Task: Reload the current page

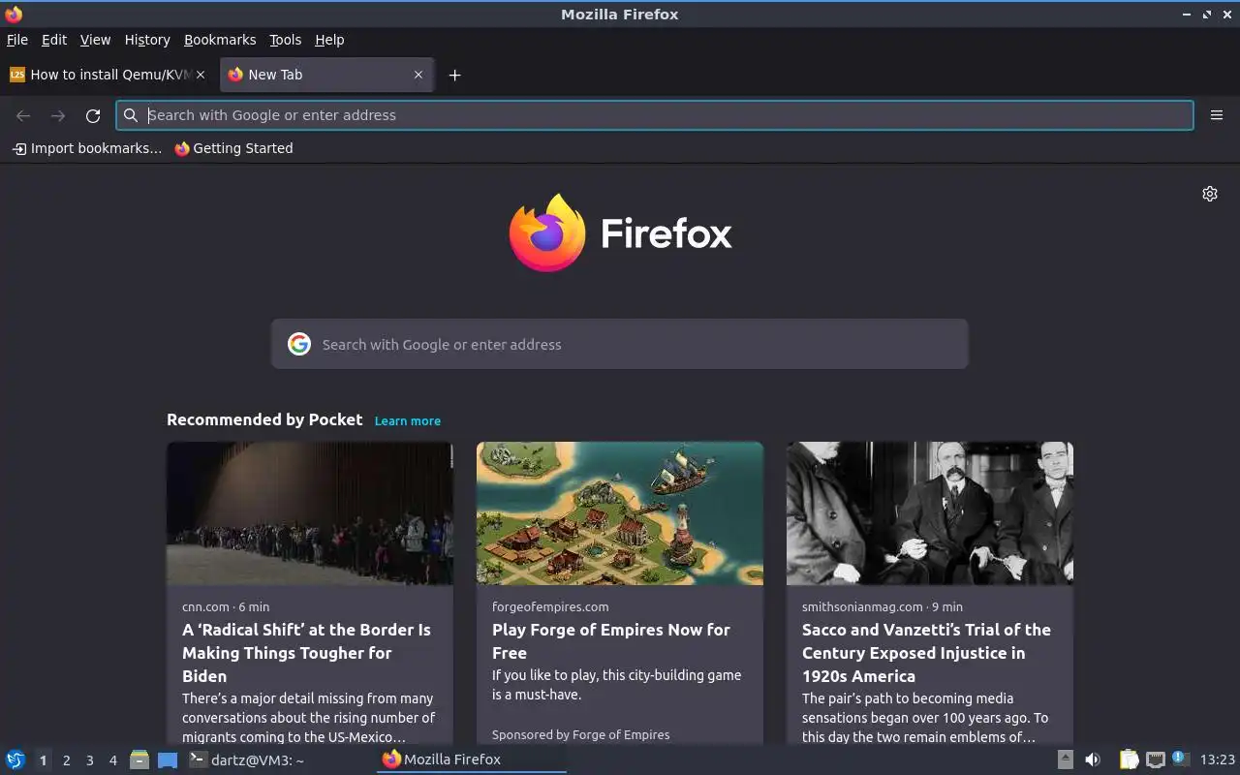Action: click(93, 115)
